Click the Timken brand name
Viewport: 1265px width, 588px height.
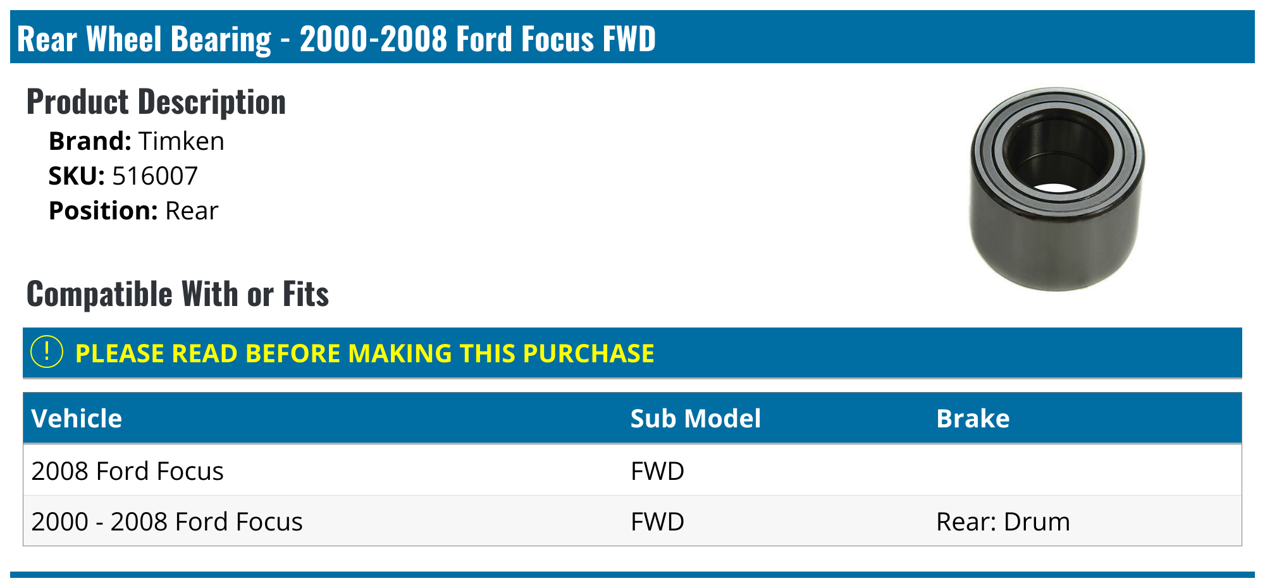181,141
